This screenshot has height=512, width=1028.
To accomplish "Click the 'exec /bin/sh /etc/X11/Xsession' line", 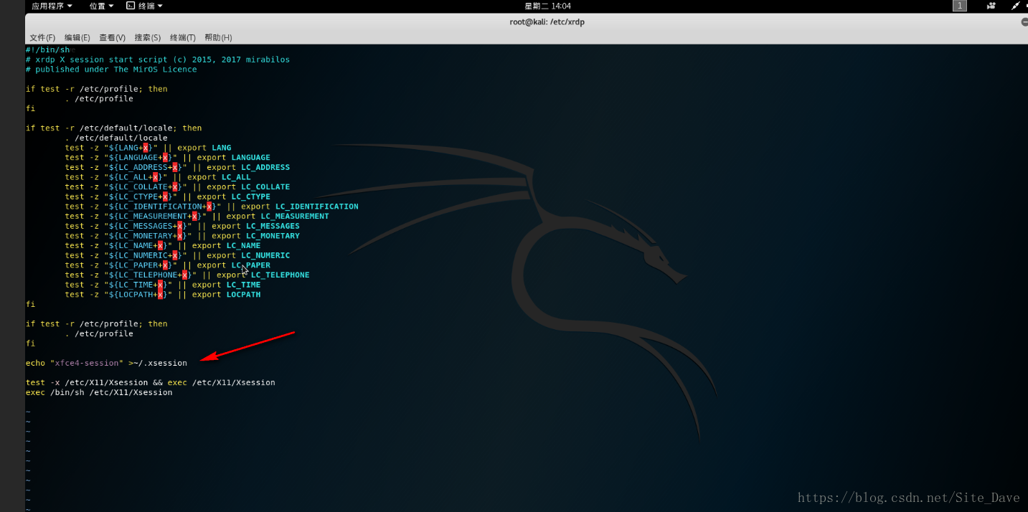I will (99, 392).
